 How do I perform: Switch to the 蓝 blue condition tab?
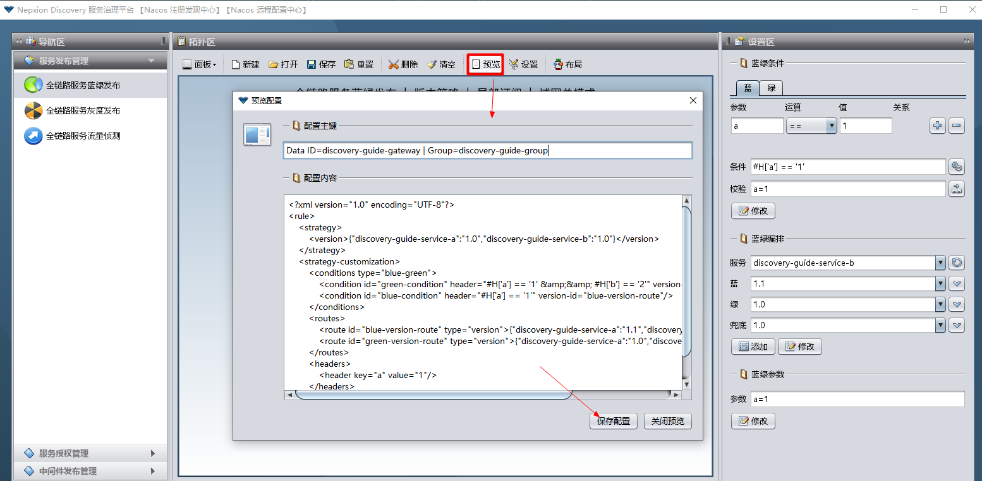(x=748, y=88)
